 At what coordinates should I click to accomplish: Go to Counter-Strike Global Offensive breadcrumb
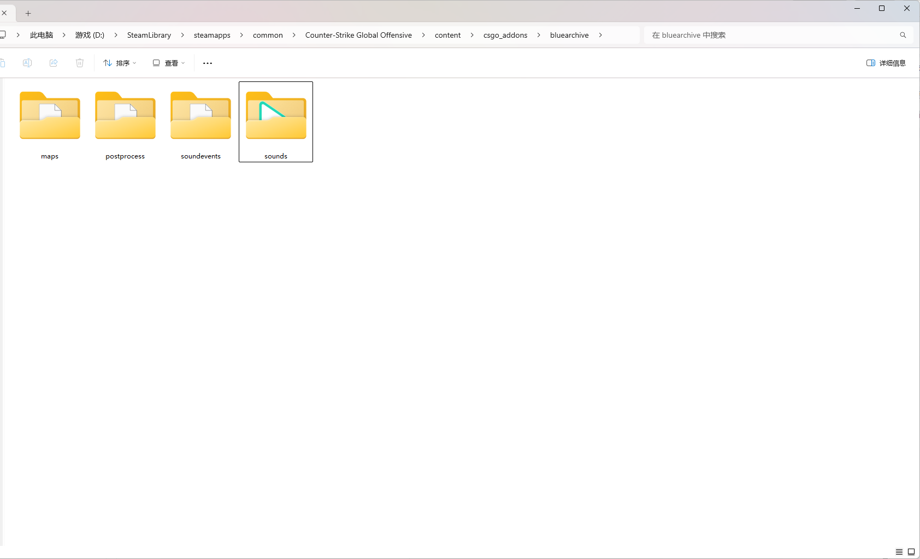(358, 35)
